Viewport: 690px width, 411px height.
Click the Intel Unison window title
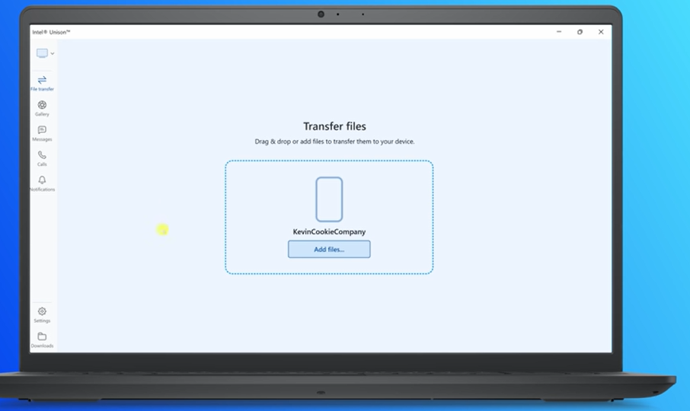pyautogui.click(x=51, y=32)
